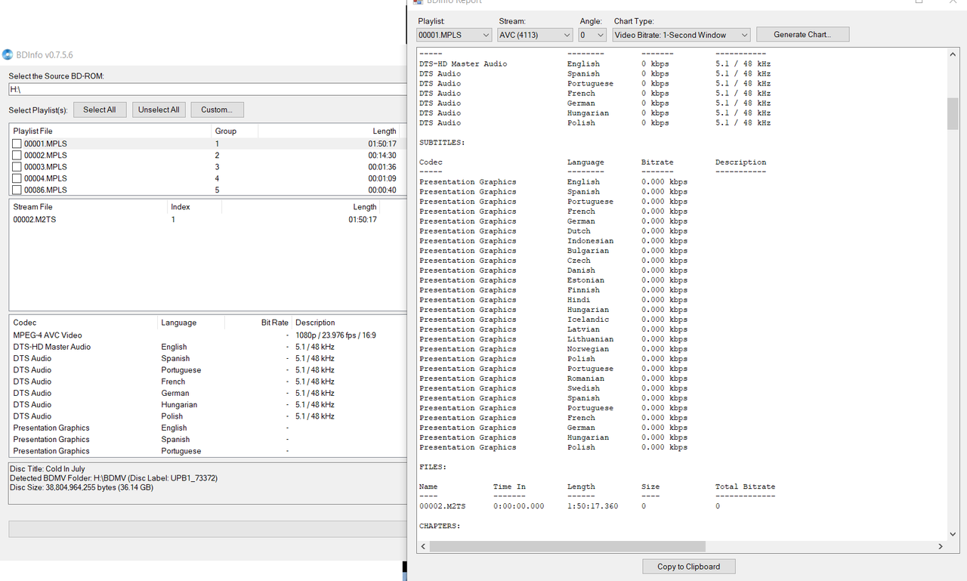Open the Chart Type dropdown

[681, 35]
